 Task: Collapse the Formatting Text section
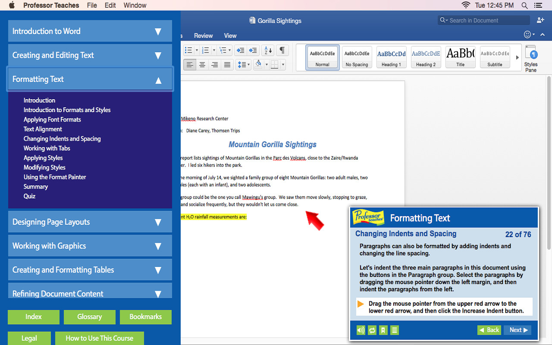(90, 79)
